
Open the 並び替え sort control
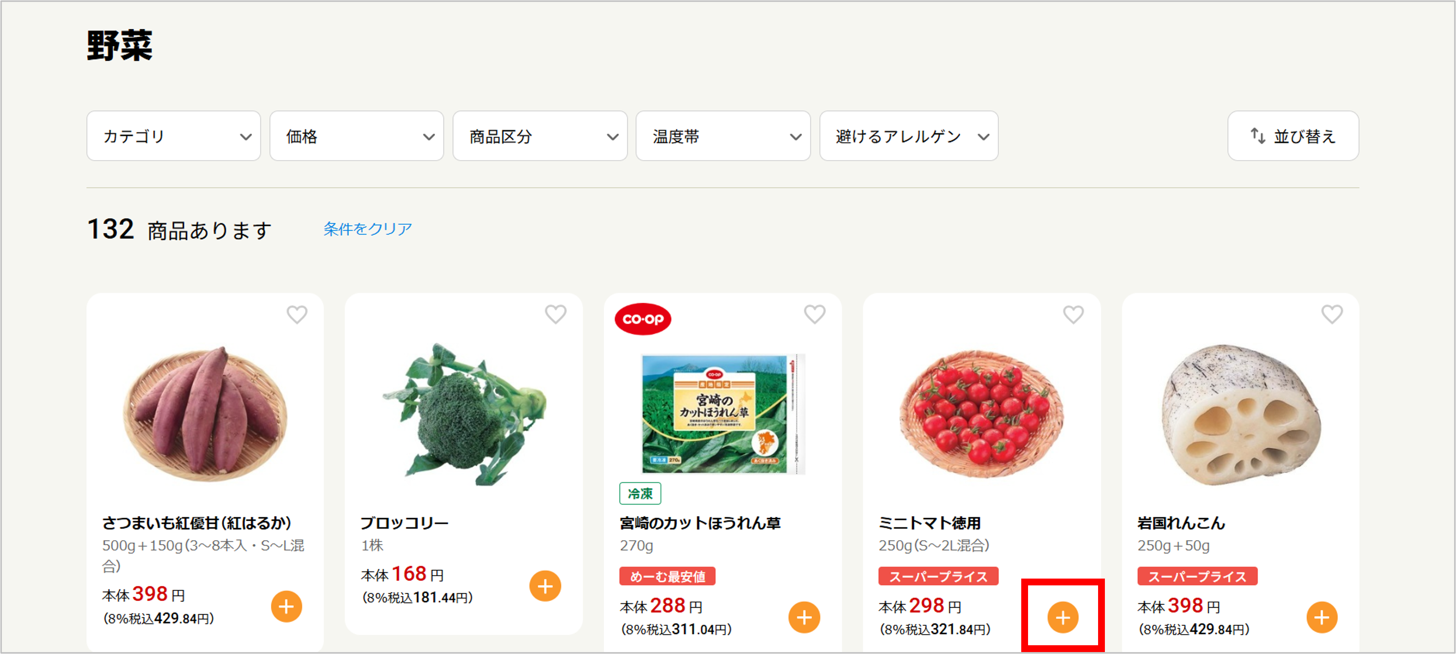coord(1293,136)
